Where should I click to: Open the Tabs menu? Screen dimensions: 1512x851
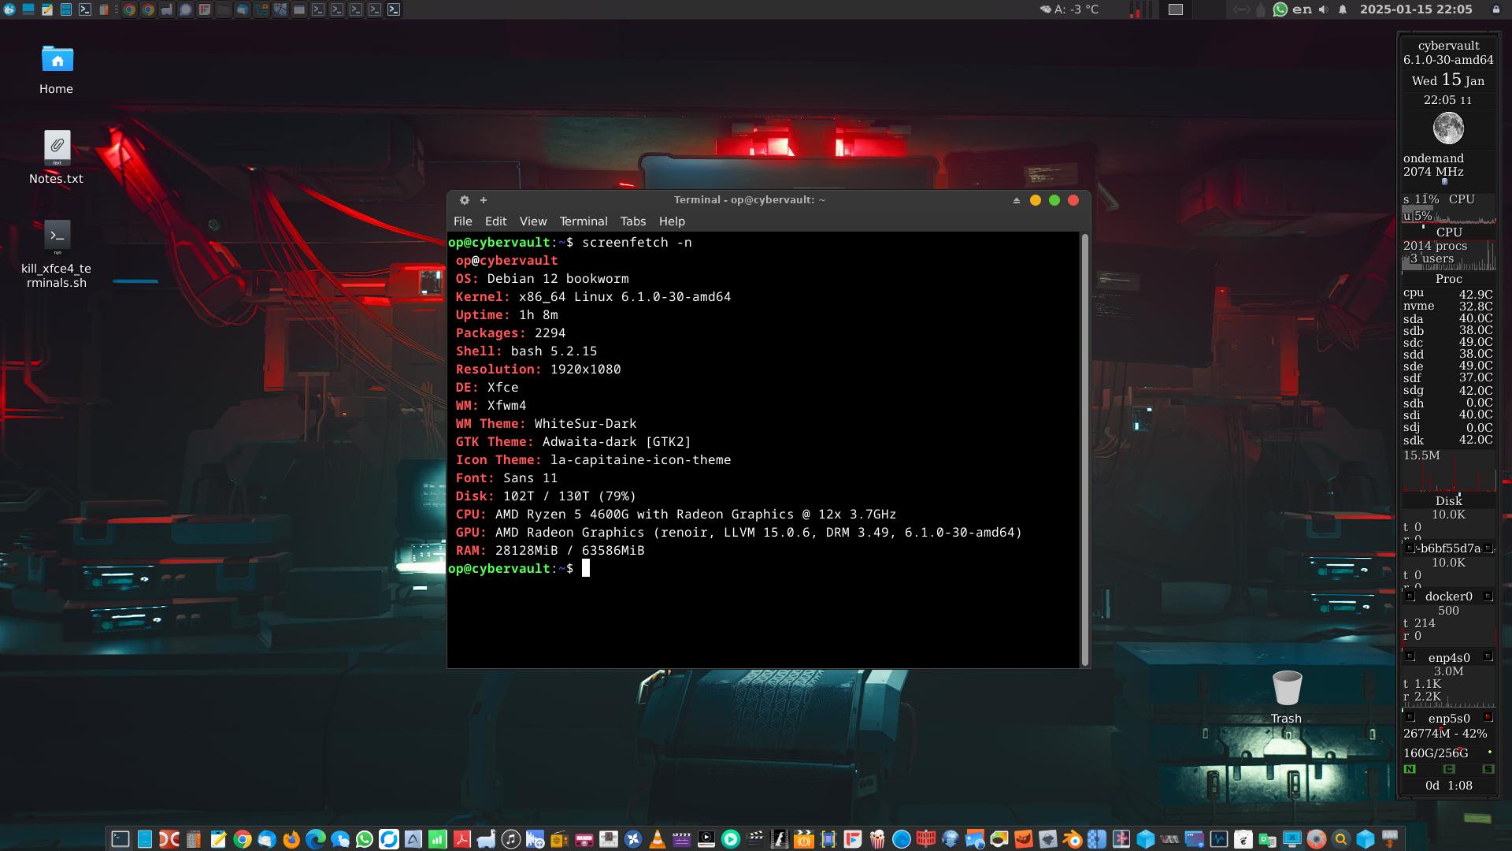point(632,221)
